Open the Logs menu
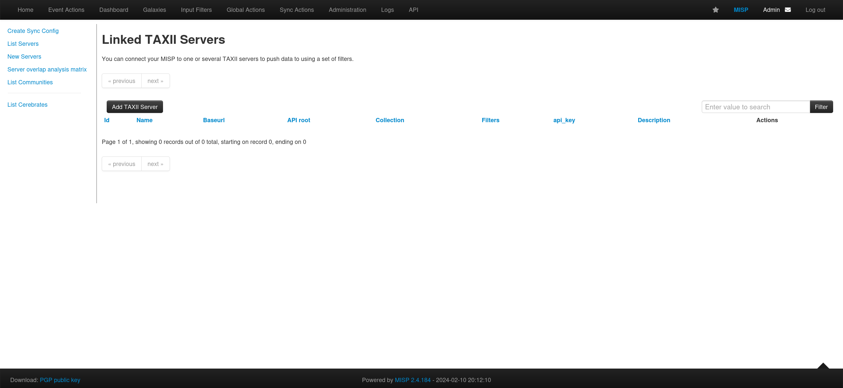The width and height of the screenshot is (843, 388). point(387,10)
